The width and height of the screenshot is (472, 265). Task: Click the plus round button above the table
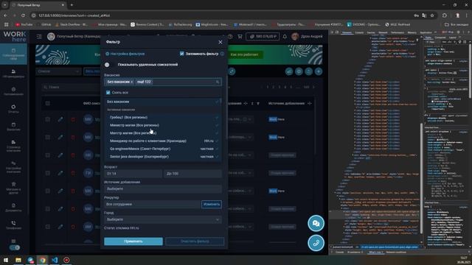click(319, 71)
